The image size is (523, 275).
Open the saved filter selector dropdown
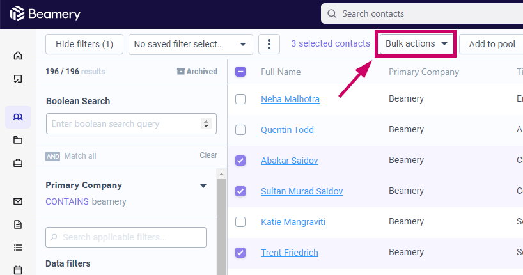point(191,44)
